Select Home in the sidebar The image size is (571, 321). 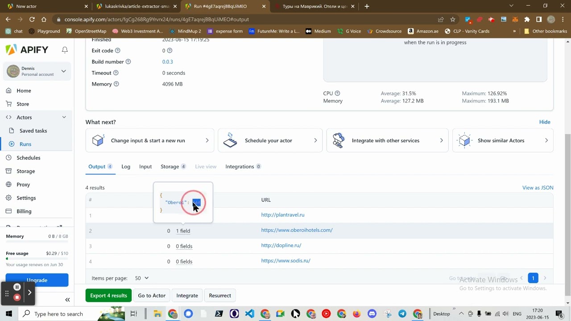click(24, 91)
